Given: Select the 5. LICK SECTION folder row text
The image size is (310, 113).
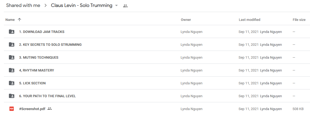Looking at the screenshot, I should click(x=32, y=83).
